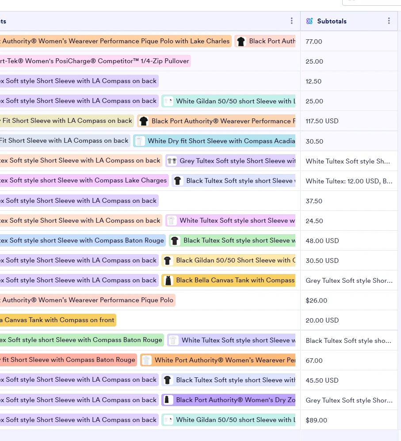Image resolution: width=401 pixels, height=441 pixels.
Task: Open yellow Fit Short Sleeve LA Compass tag
Action: point(67,121)
